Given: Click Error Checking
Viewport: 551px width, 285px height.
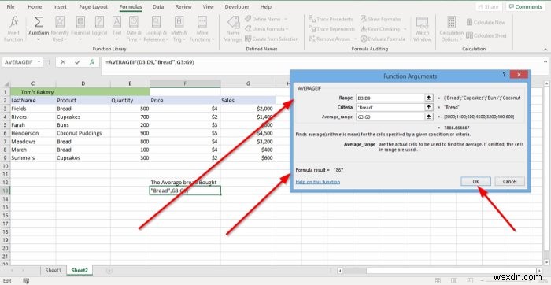Looking at the screenshot, I should click(384, 29).
